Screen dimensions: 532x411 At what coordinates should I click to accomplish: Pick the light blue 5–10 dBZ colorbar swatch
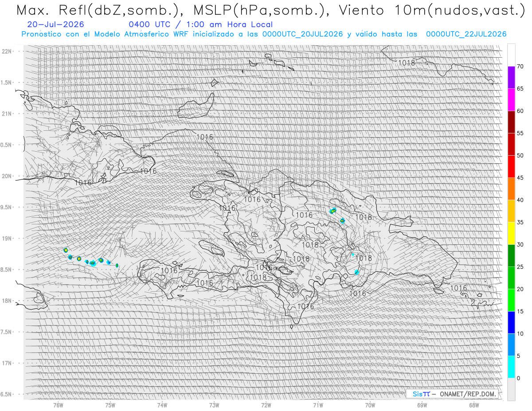(x=511, y=344)
